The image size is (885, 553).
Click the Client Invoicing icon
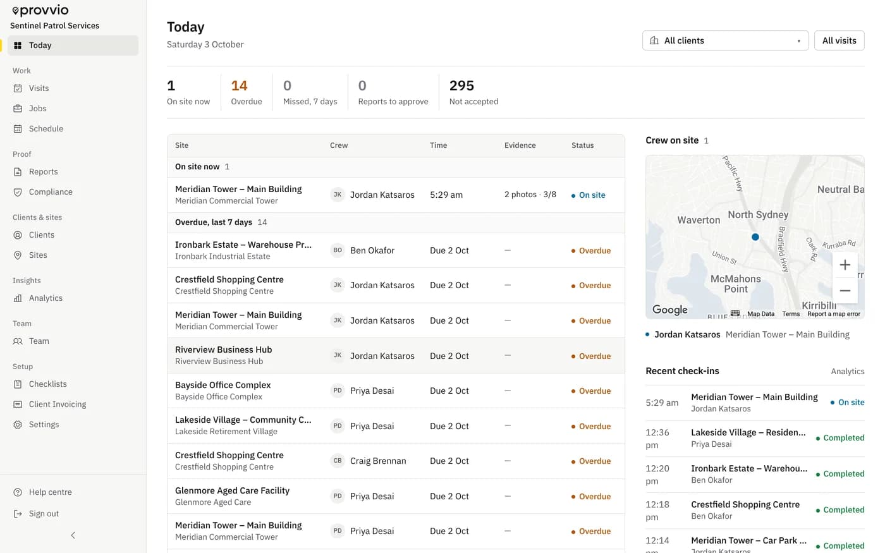point(18,404)
